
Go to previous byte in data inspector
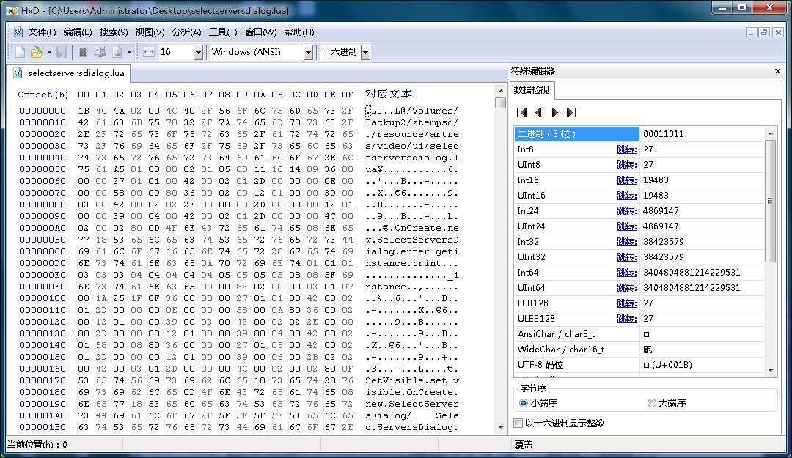click(538, 112)
